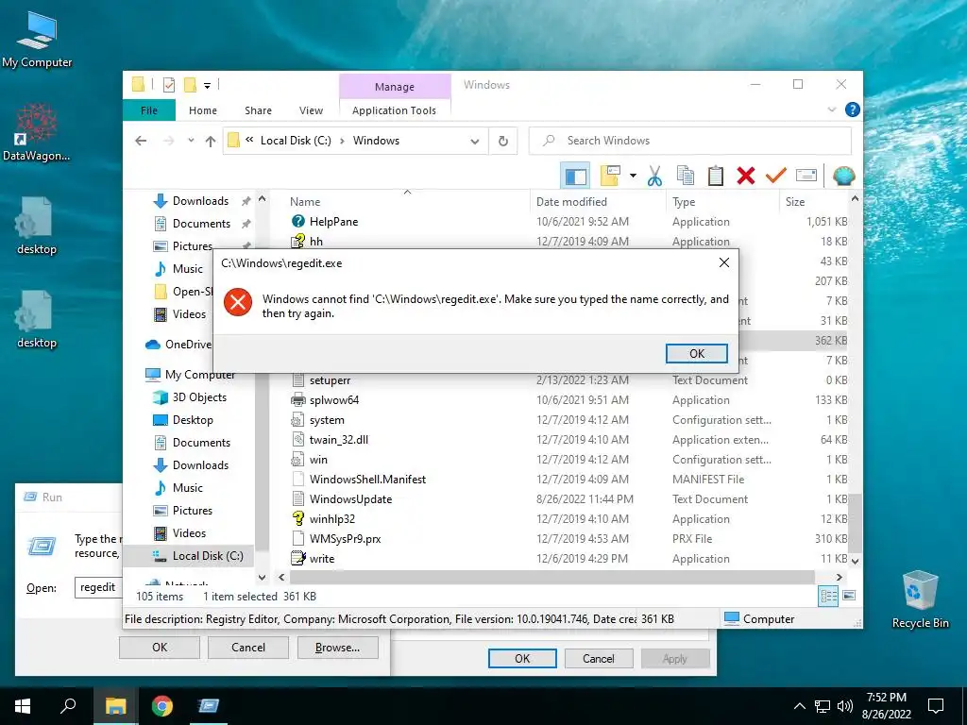The width and height of the screenshot is (967, 725).
Task: Click the properties icon in the quick access toolbar
Action: 168,85
